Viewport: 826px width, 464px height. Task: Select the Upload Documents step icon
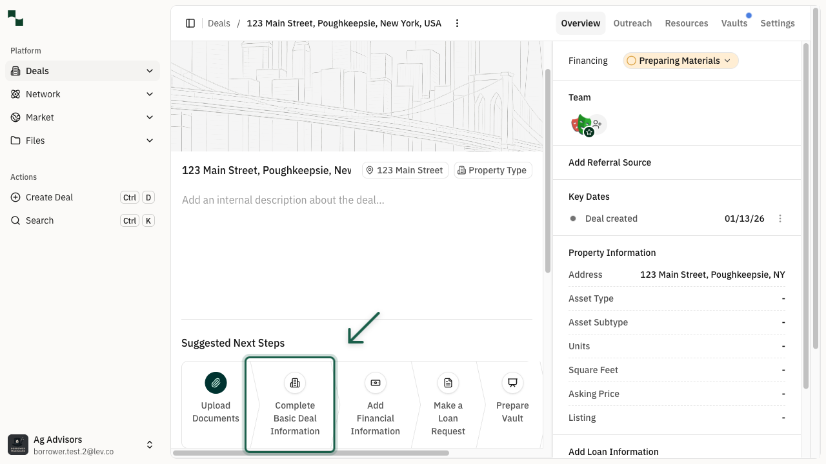(216, 383)
